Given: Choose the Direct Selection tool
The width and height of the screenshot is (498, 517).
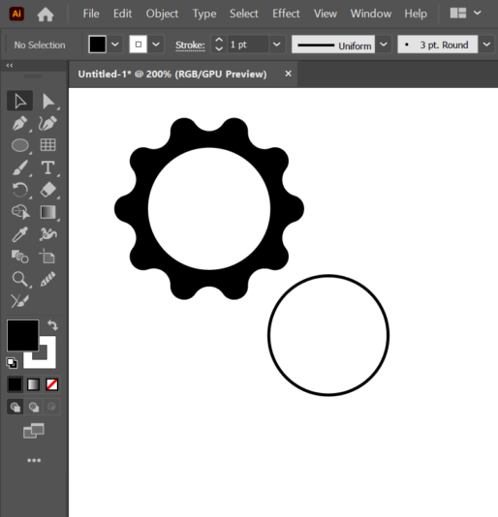Looking at the screenshot, I should pyautogui.click(x=48, y=101).
